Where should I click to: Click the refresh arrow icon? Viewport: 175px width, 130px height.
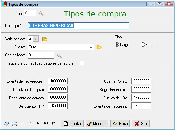click(53, 123)
